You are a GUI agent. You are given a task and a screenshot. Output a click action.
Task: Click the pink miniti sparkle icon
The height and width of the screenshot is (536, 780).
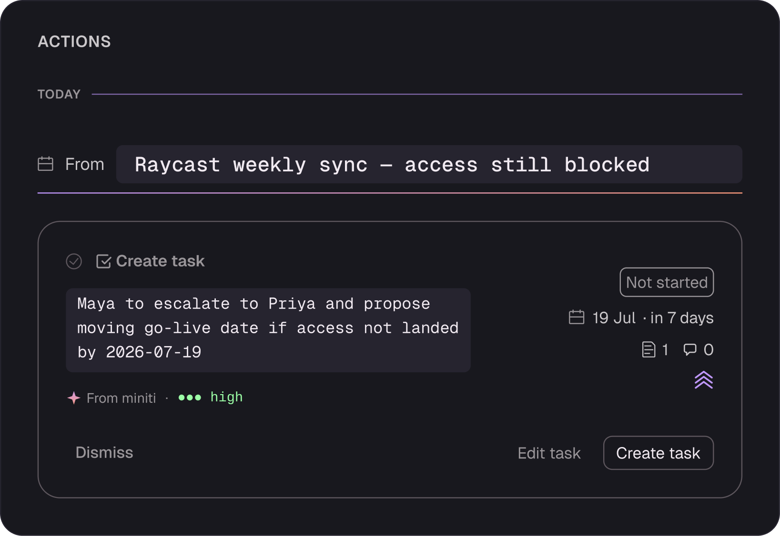tap(74, 398)
